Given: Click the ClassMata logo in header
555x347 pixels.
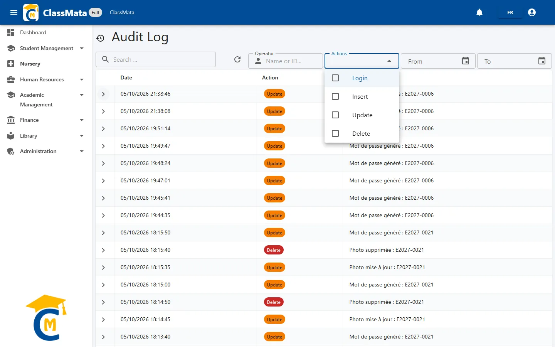Looking at the screenshot, I should click(31, 12).
